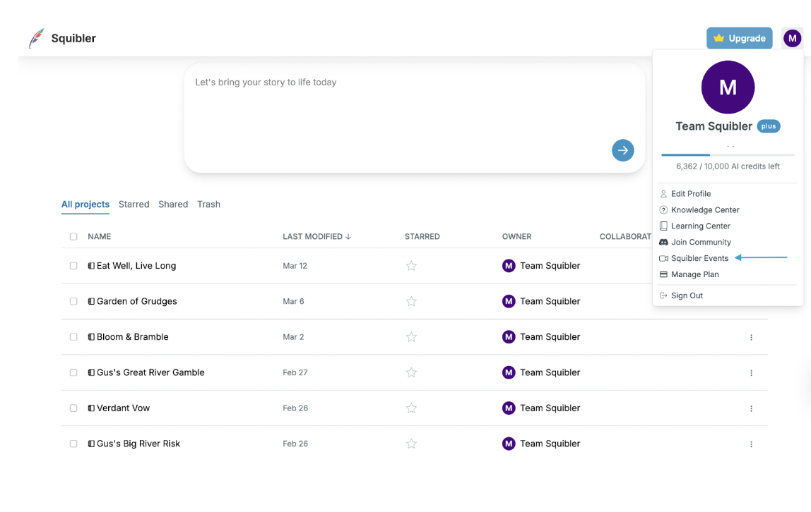Star the Eat Well, Live Long project
Viewport: 811px width, 512px height.
click(411, 266)
